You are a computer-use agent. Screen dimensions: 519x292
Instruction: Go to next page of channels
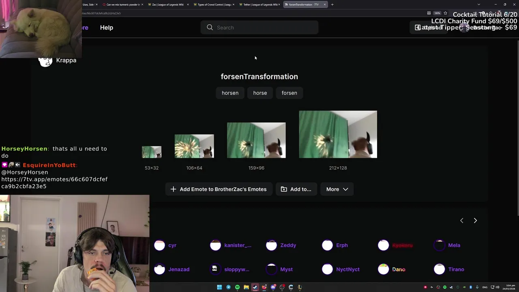pos(475,221)
